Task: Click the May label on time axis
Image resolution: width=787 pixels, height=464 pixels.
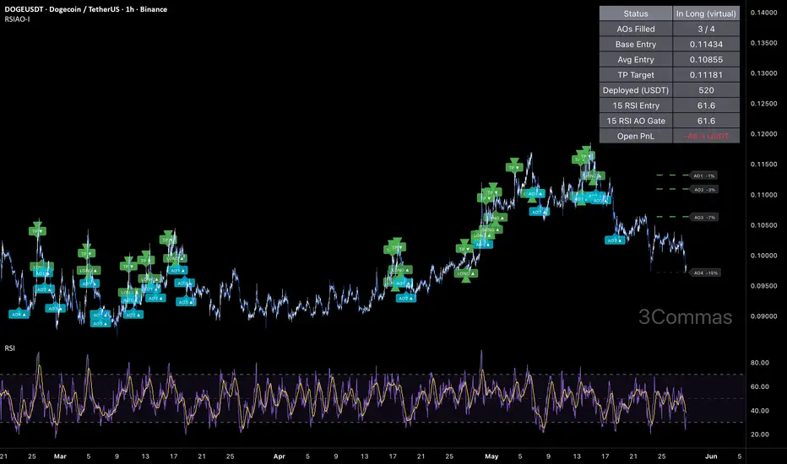Action: click(491, 456)
